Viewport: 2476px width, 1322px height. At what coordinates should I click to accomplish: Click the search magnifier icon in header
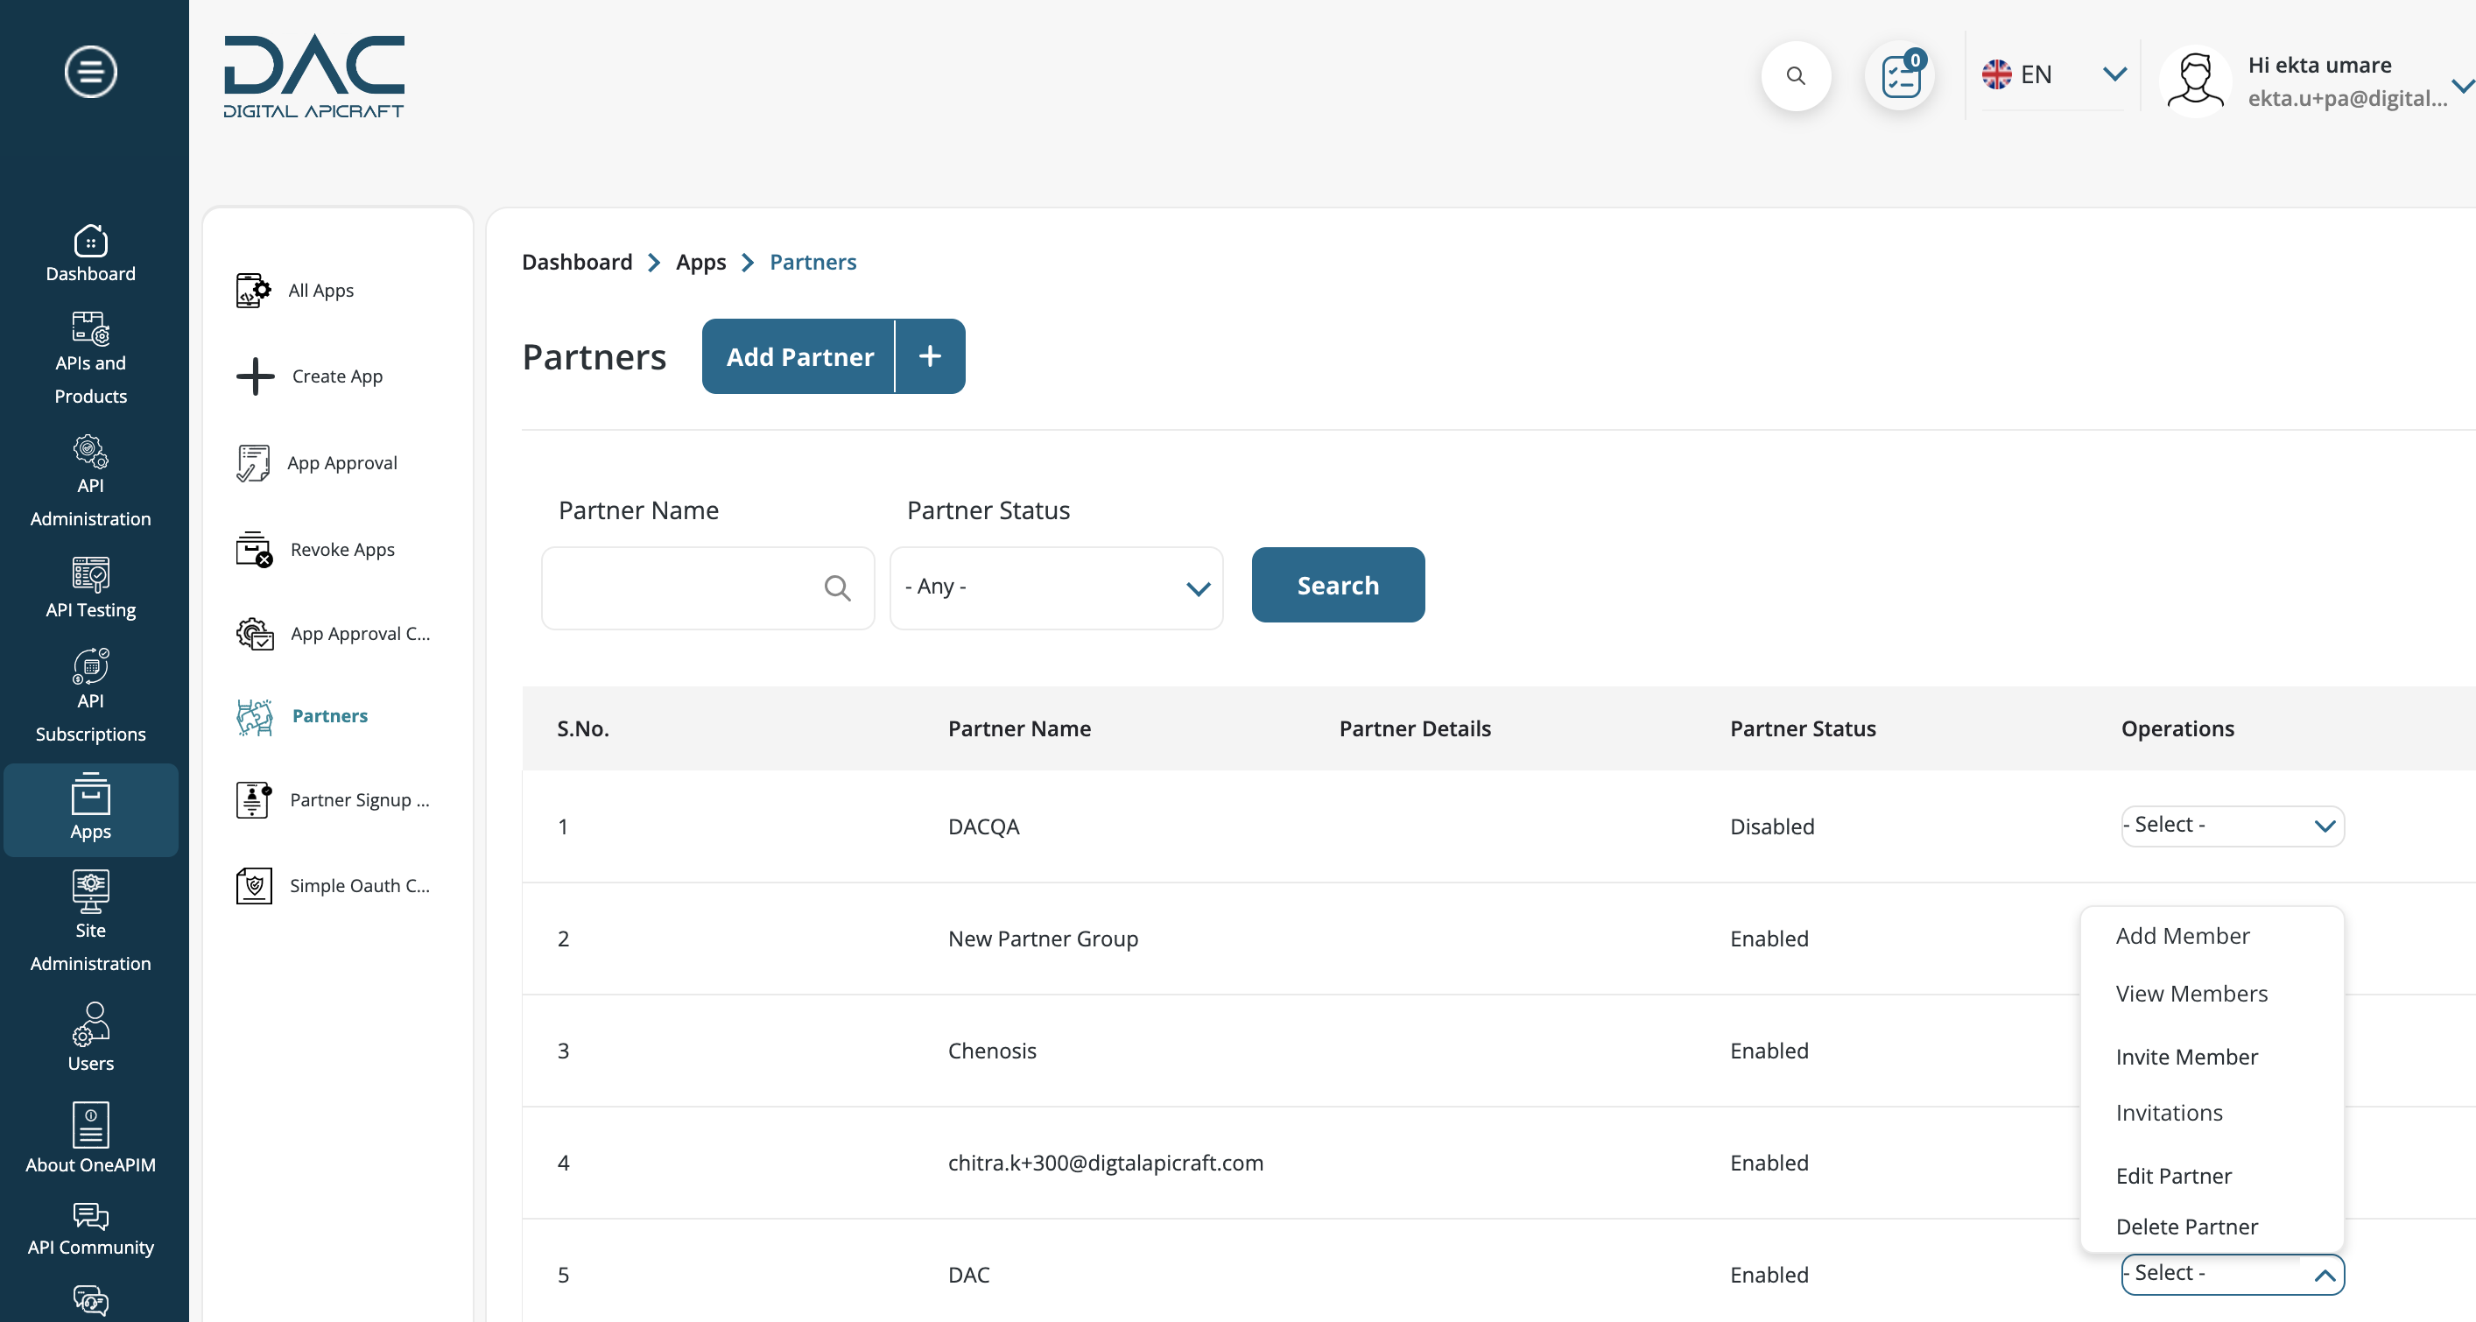point(1797,75)
